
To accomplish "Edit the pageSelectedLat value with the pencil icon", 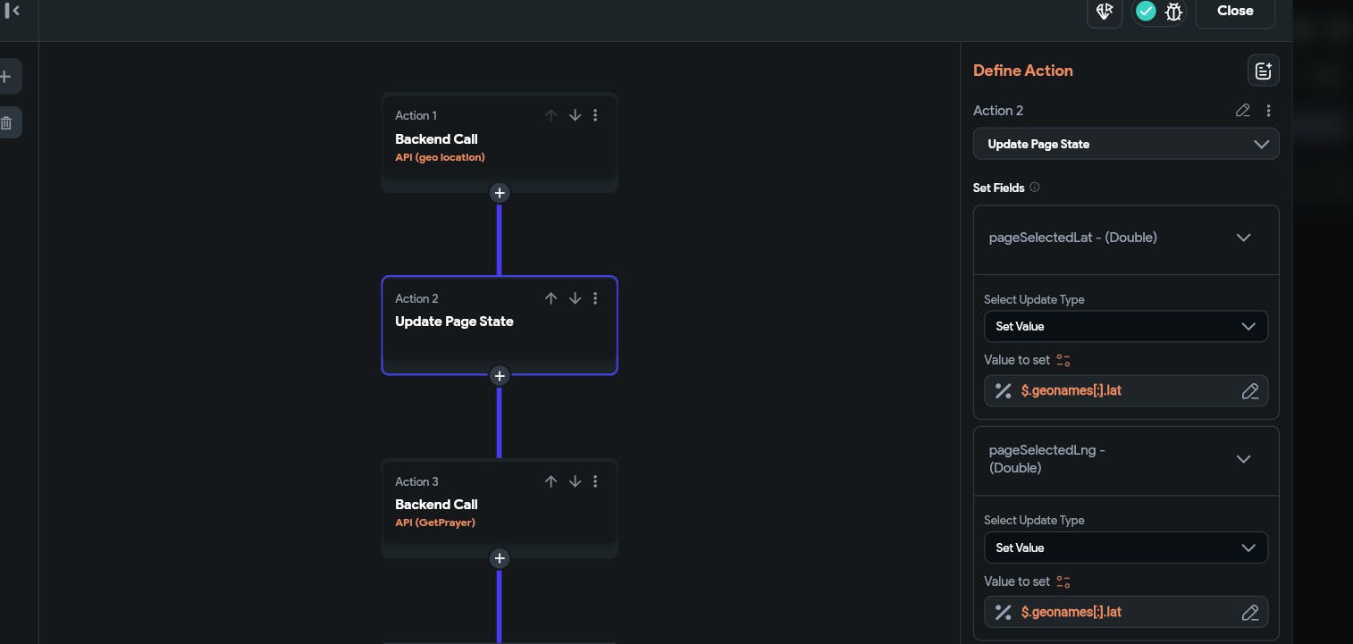I will tap(1250, 391).
